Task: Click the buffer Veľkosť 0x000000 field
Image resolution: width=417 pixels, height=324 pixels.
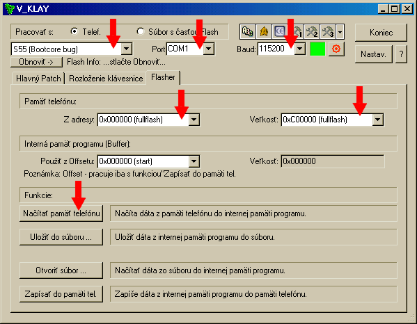Action: click(x=333, y=161)
